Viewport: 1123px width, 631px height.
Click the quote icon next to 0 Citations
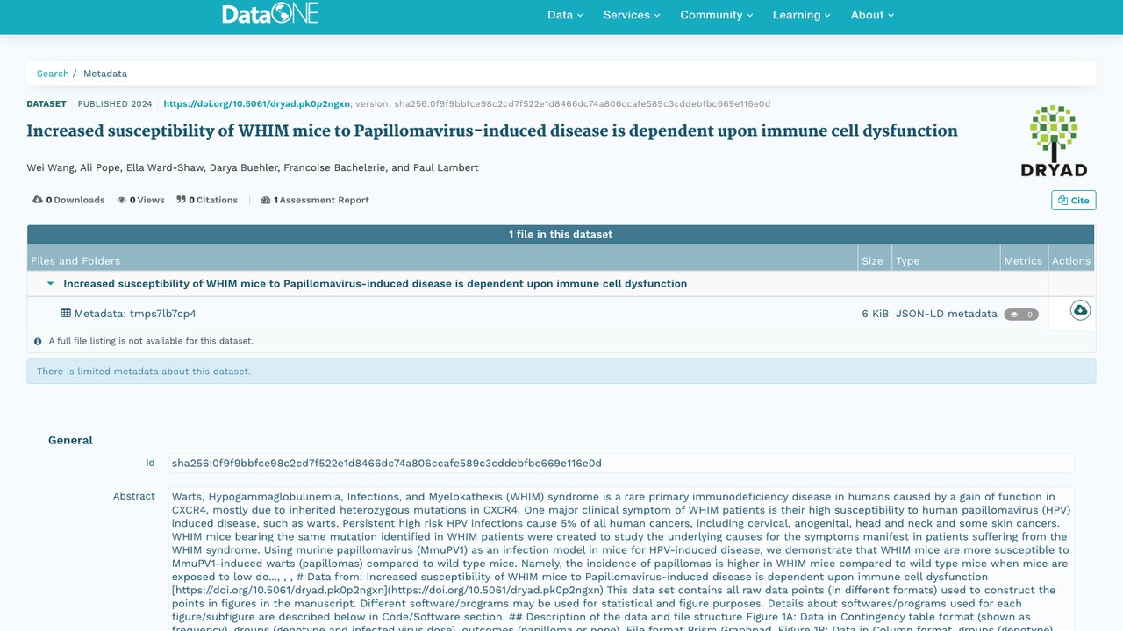coord(181,200)
